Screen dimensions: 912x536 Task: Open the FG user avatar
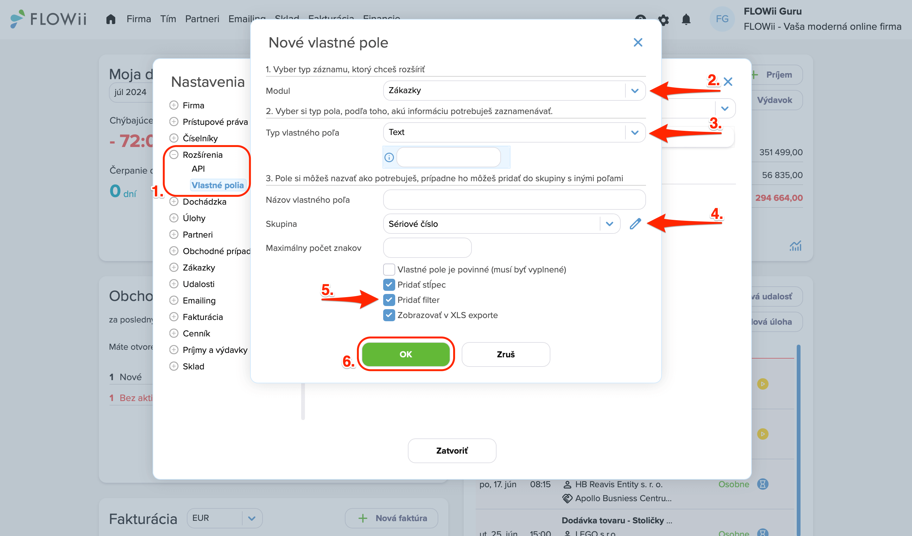pos(722,19)
